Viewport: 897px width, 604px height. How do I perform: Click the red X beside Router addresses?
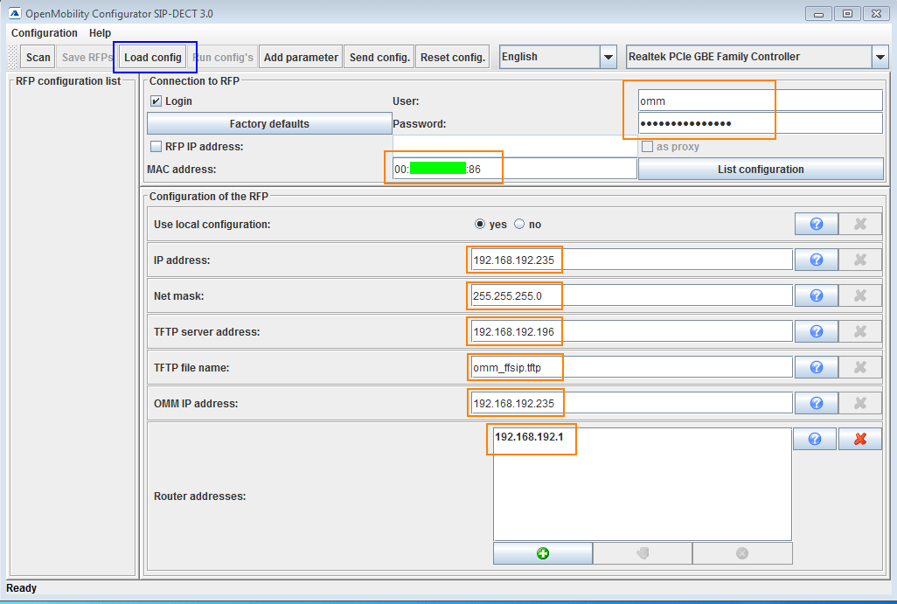[859, 439]
